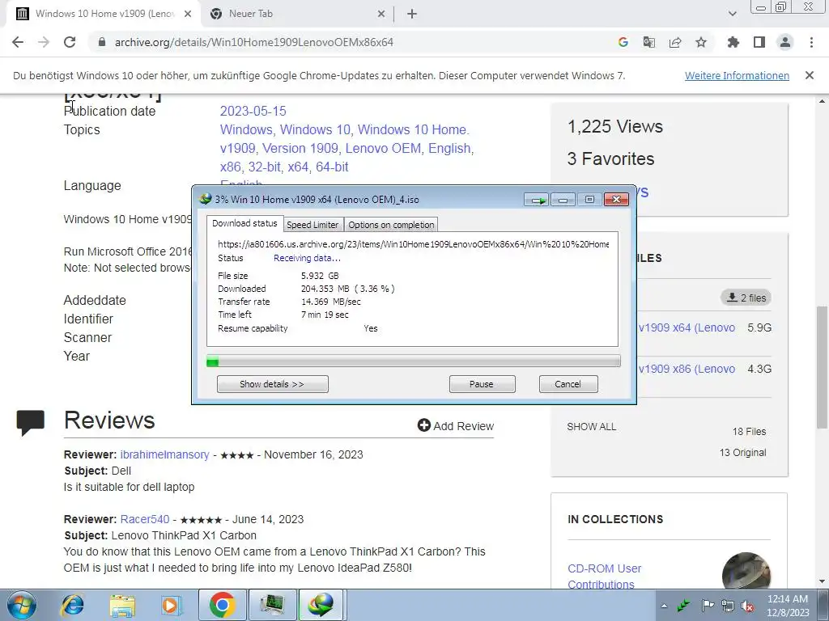The width and height of the screenshot is (829, 621).
Task: Click the address bar URL
Action: click(253, 42)
